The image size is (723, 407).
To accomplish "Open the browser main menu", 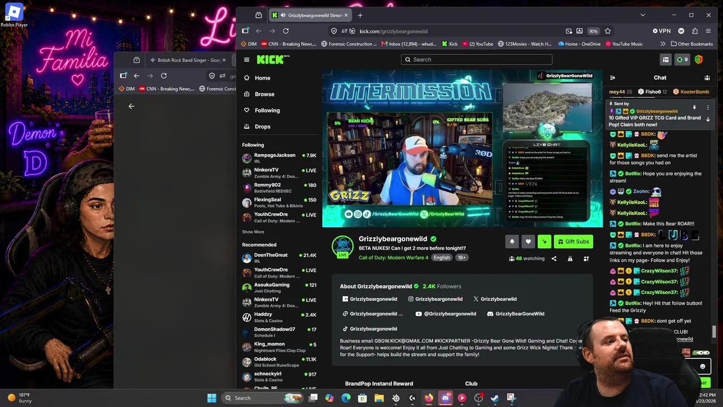I will [x=708, y=31].
